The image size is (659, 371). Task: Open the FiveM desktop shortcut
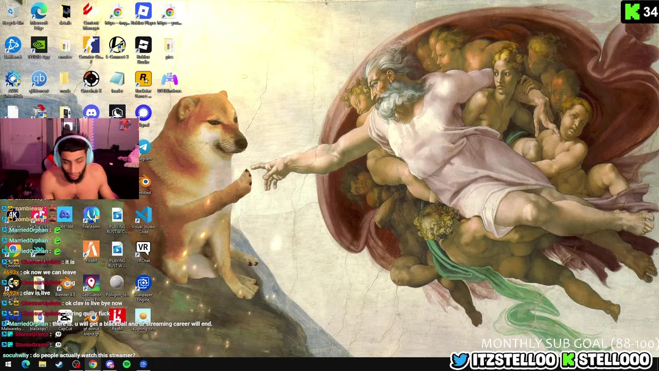point(91,252)
